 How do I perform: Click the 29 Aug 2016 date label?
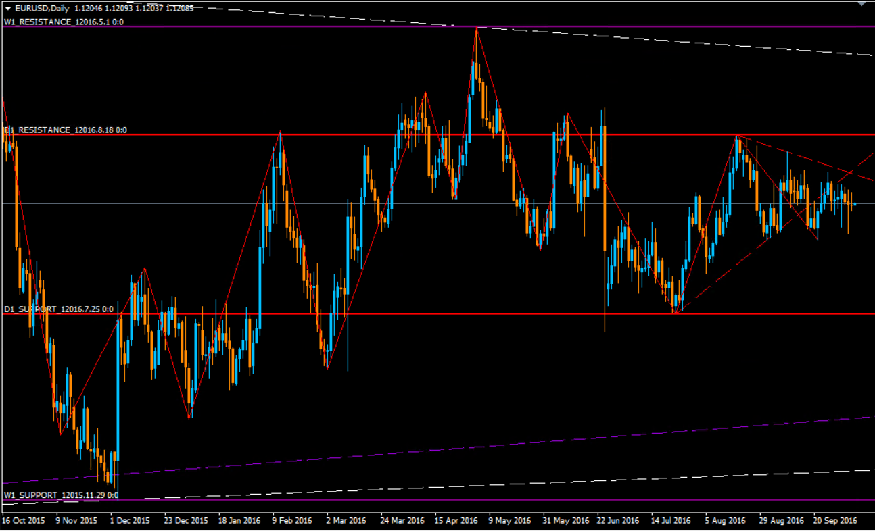tap(781, 521)
